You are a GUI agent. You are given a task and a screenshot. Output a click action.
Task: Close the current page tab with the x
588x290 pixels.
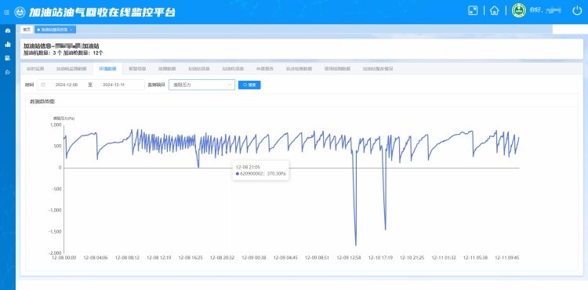pyautogui.click(x=71, y=30)
